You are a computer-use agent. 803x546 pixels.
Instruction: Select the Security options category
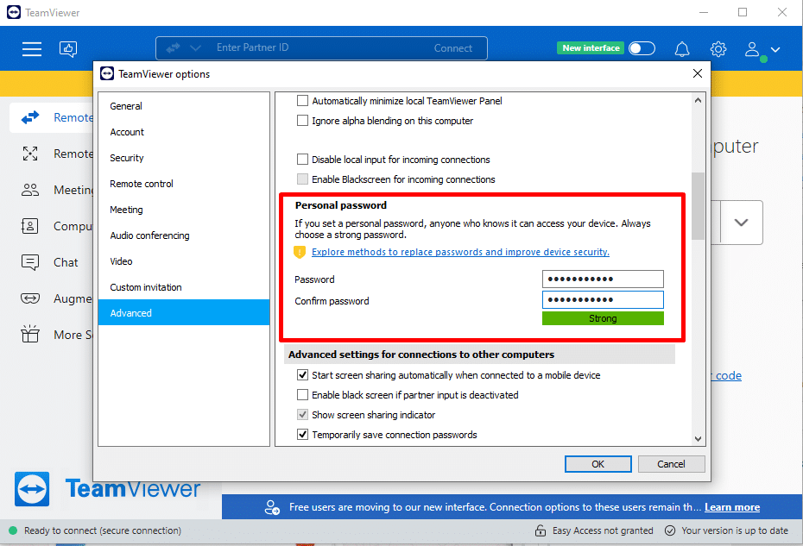(183, 158)
